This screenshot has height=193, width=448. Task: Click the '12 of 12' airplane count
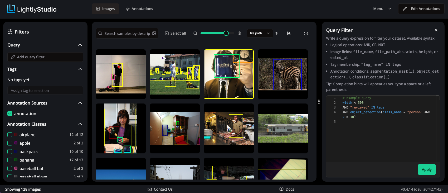pyautogui.click(x=76, y=135)
